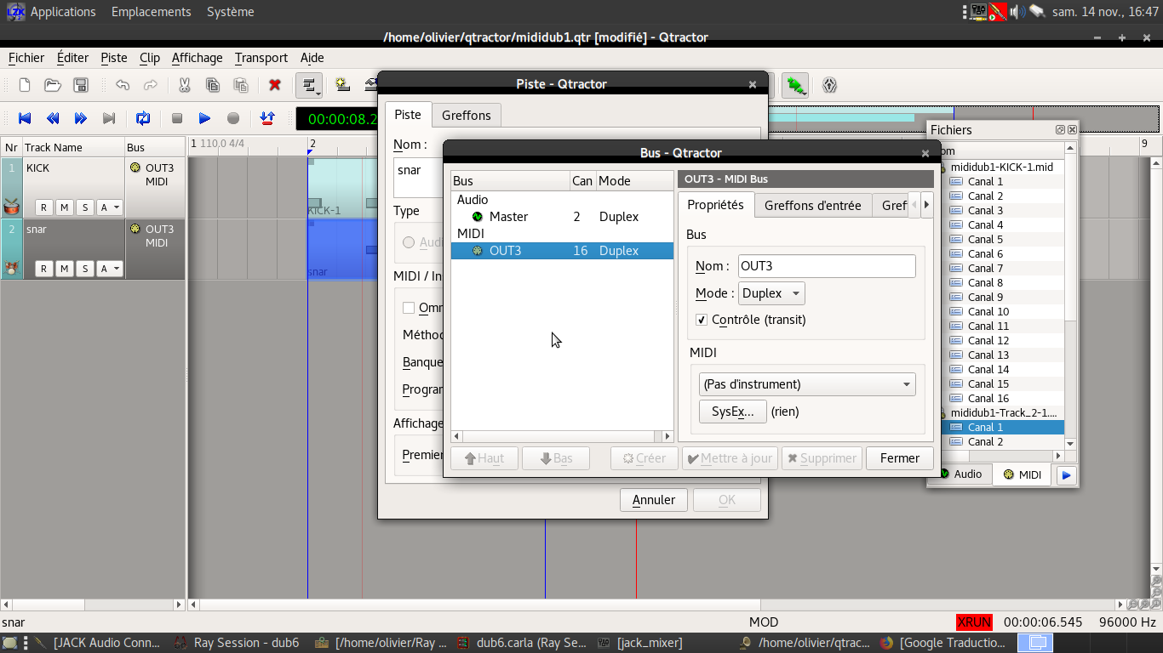Viewport: 1163px width, 653px height.
Task: Click the Stop transport button
Action: [177, 118]
